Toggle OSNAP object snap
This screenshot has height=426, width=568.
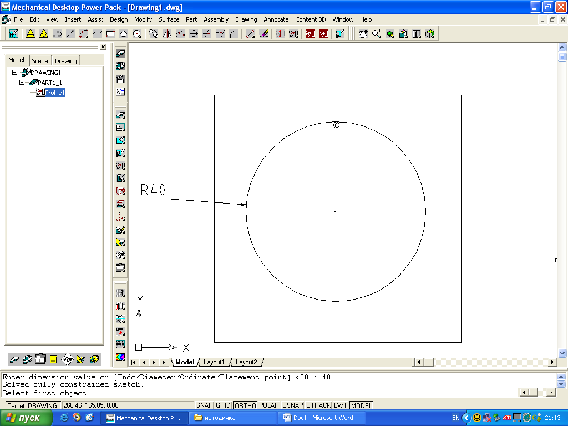[x=292, y=405]
